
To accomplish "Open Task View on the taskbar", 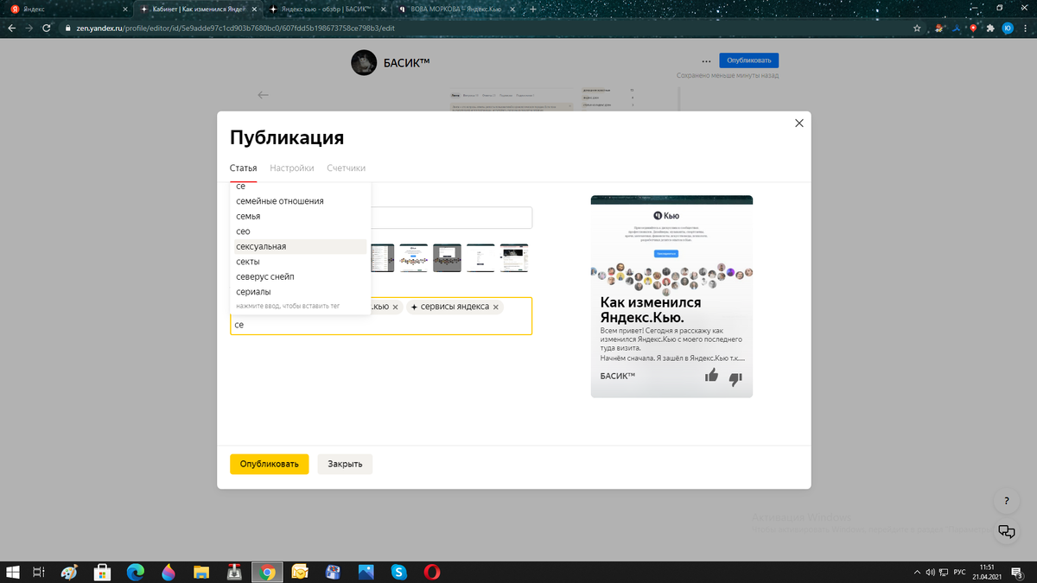I will point(39,572).
